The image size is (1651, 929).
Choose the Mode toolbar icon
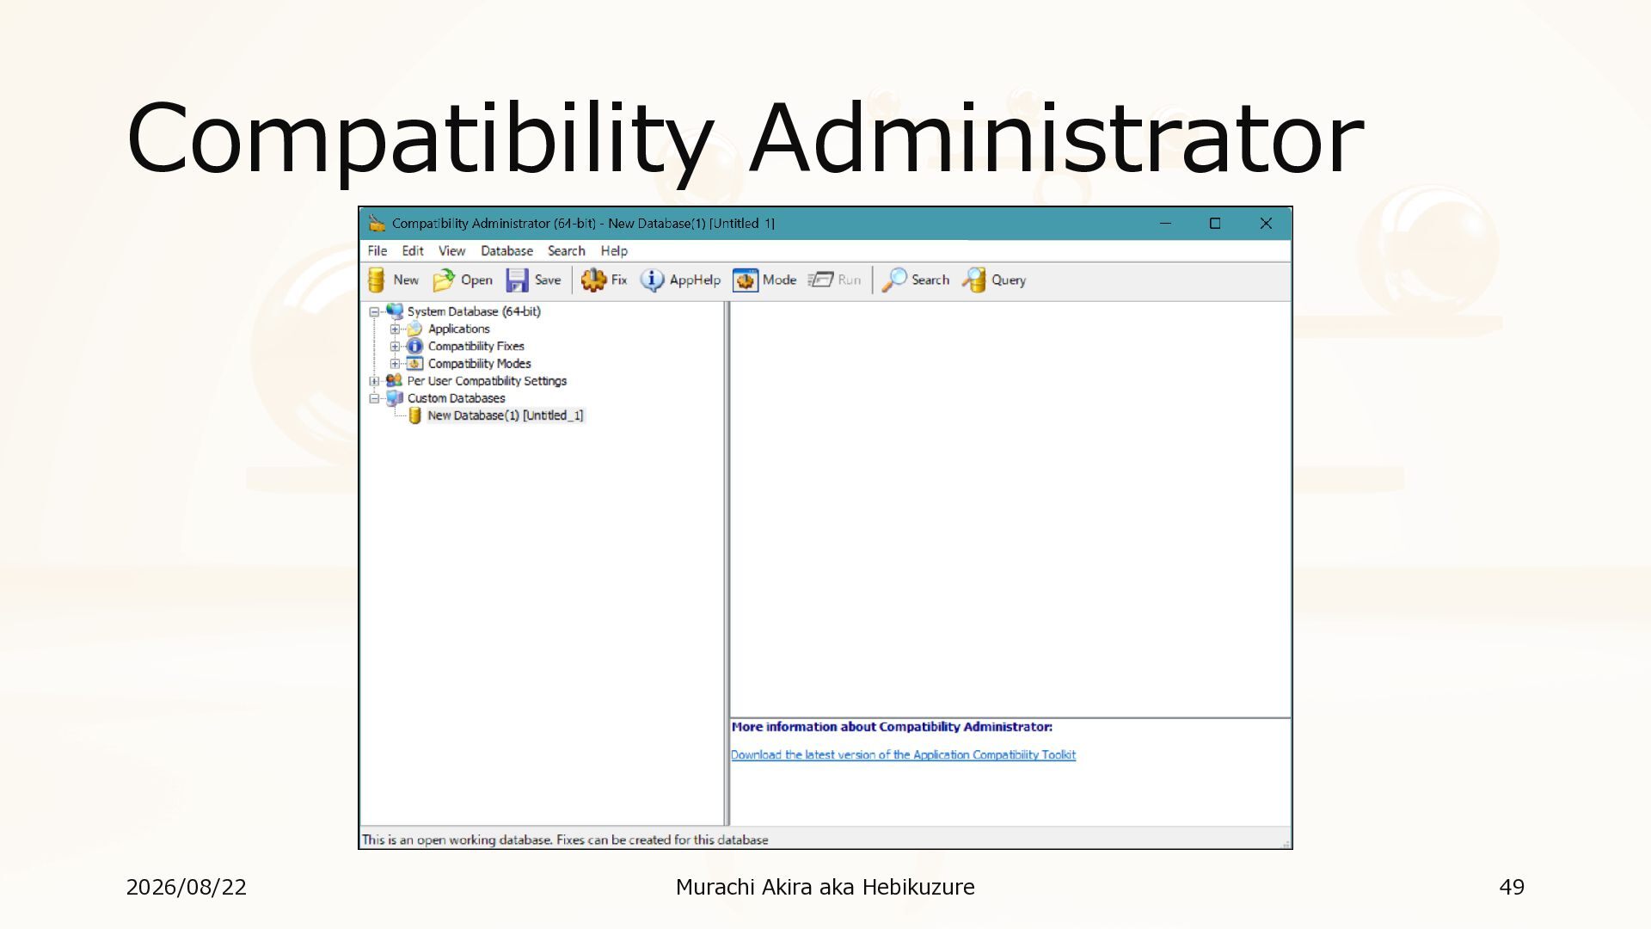pyautogui.click(x=745, y=280)
